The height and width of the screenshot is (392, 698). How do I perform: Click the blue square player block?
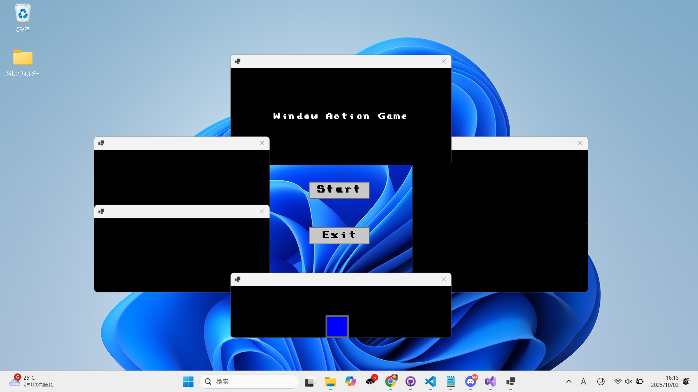click(337, 326)
